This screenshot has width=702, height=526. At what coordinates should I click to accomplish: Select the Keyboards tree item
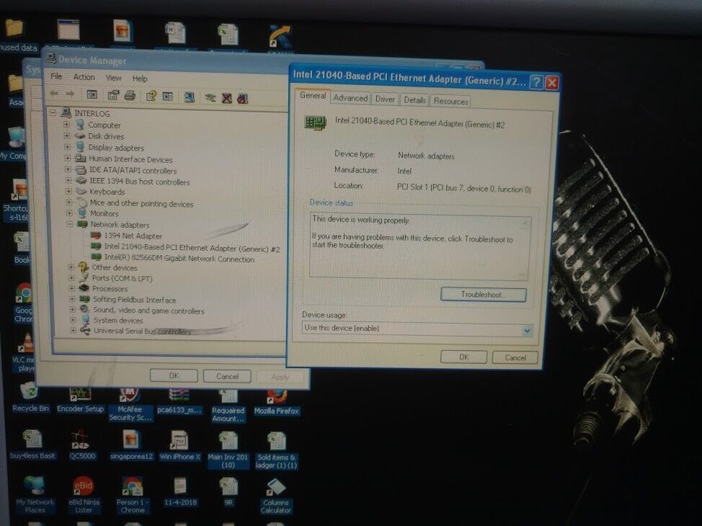[107, 192]
